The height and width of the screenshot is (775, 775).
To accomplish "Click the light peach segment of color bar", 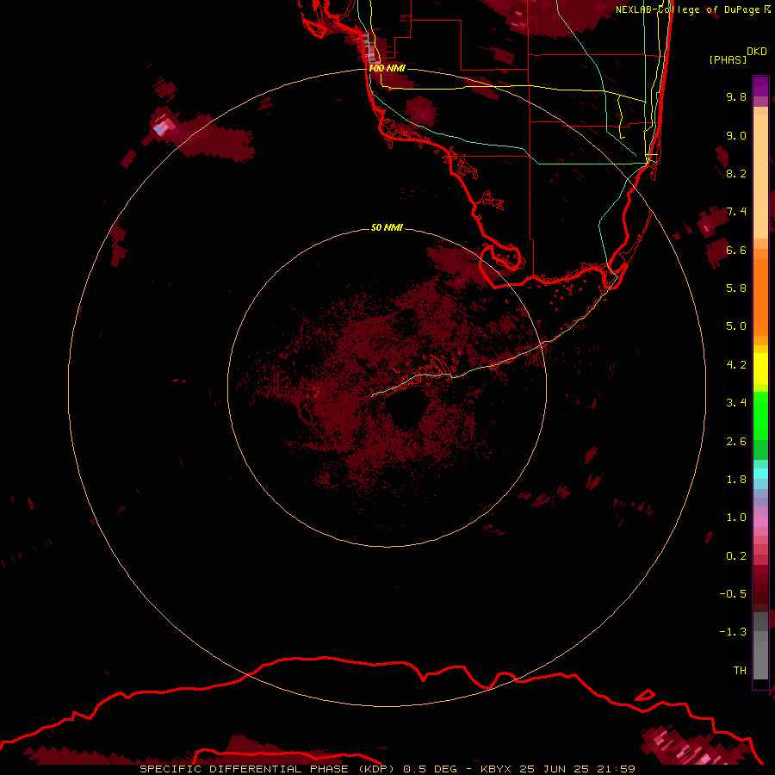I will tap(760, 177).
